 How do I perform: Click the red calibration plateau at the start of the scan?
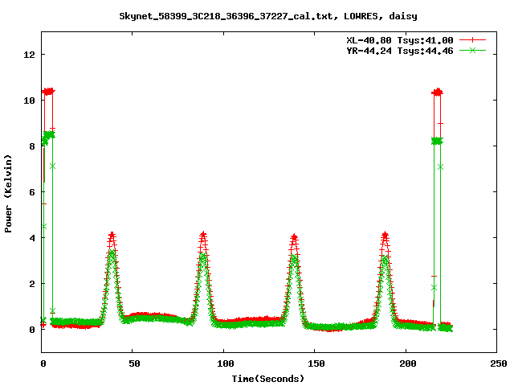pos(49,91)
